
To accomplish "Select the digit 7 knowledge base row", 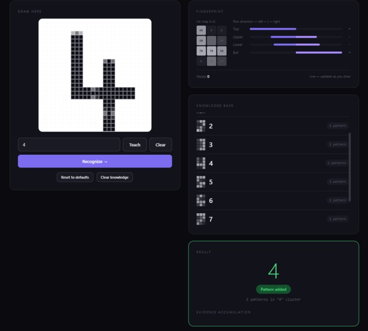I will (x=272, y=219).
